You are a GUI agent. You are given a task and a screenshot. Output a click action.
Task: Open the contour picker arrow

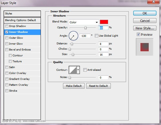point(78,70)
